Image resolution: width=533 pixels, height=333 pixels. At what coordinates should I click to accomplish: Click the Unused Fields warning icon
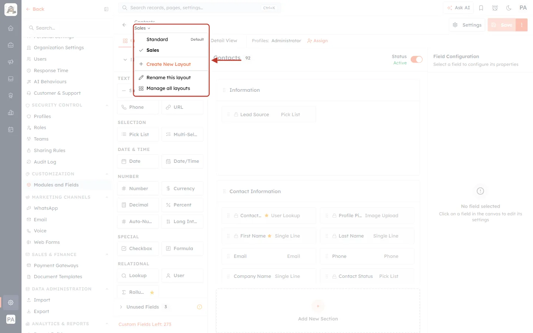(x=200, y=307)
